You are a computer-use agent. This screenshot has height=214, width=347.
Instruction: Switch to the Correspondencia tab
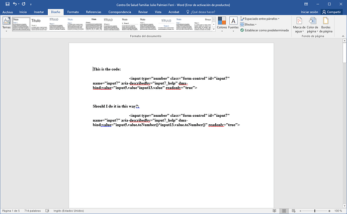tap(120, 12)
